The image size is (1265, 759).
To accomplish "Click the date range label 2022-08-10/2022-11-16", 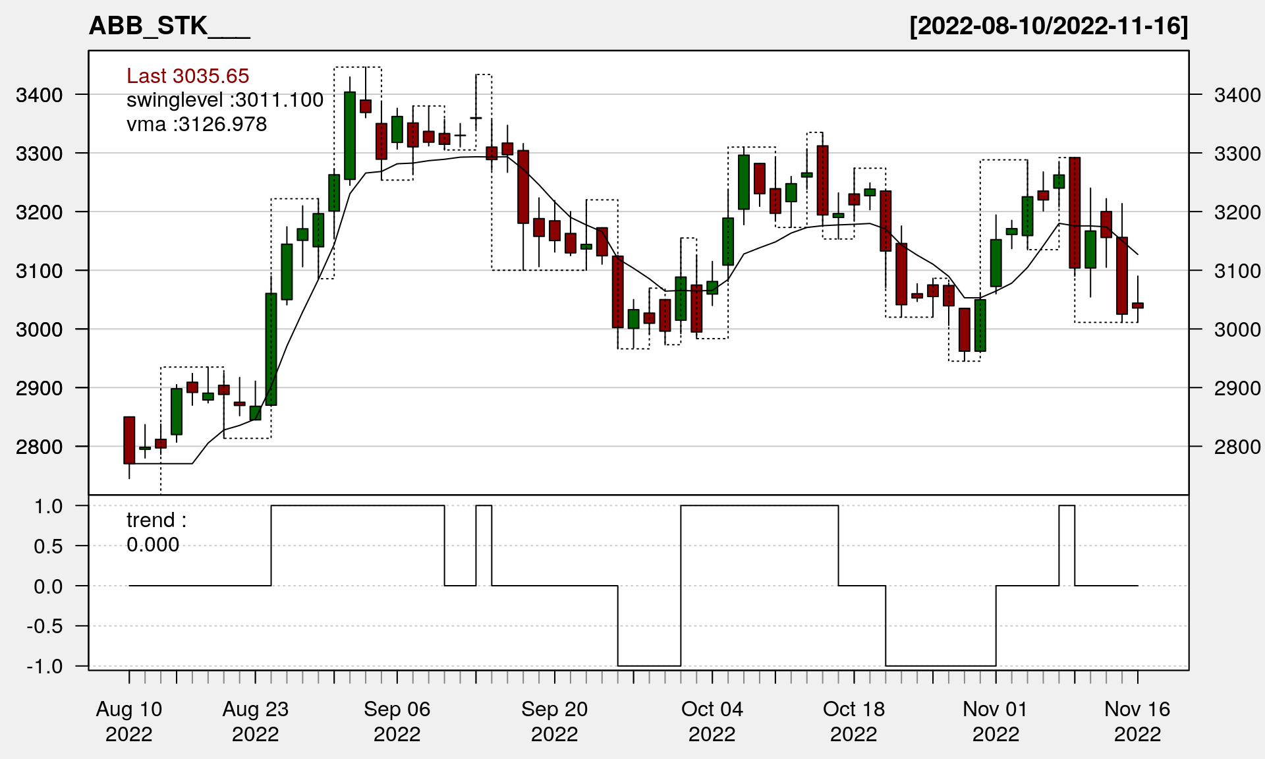I will coord(1048,26).
